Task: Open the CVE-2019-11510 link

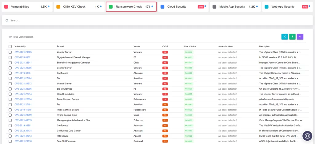Action: tap(23, 110)
